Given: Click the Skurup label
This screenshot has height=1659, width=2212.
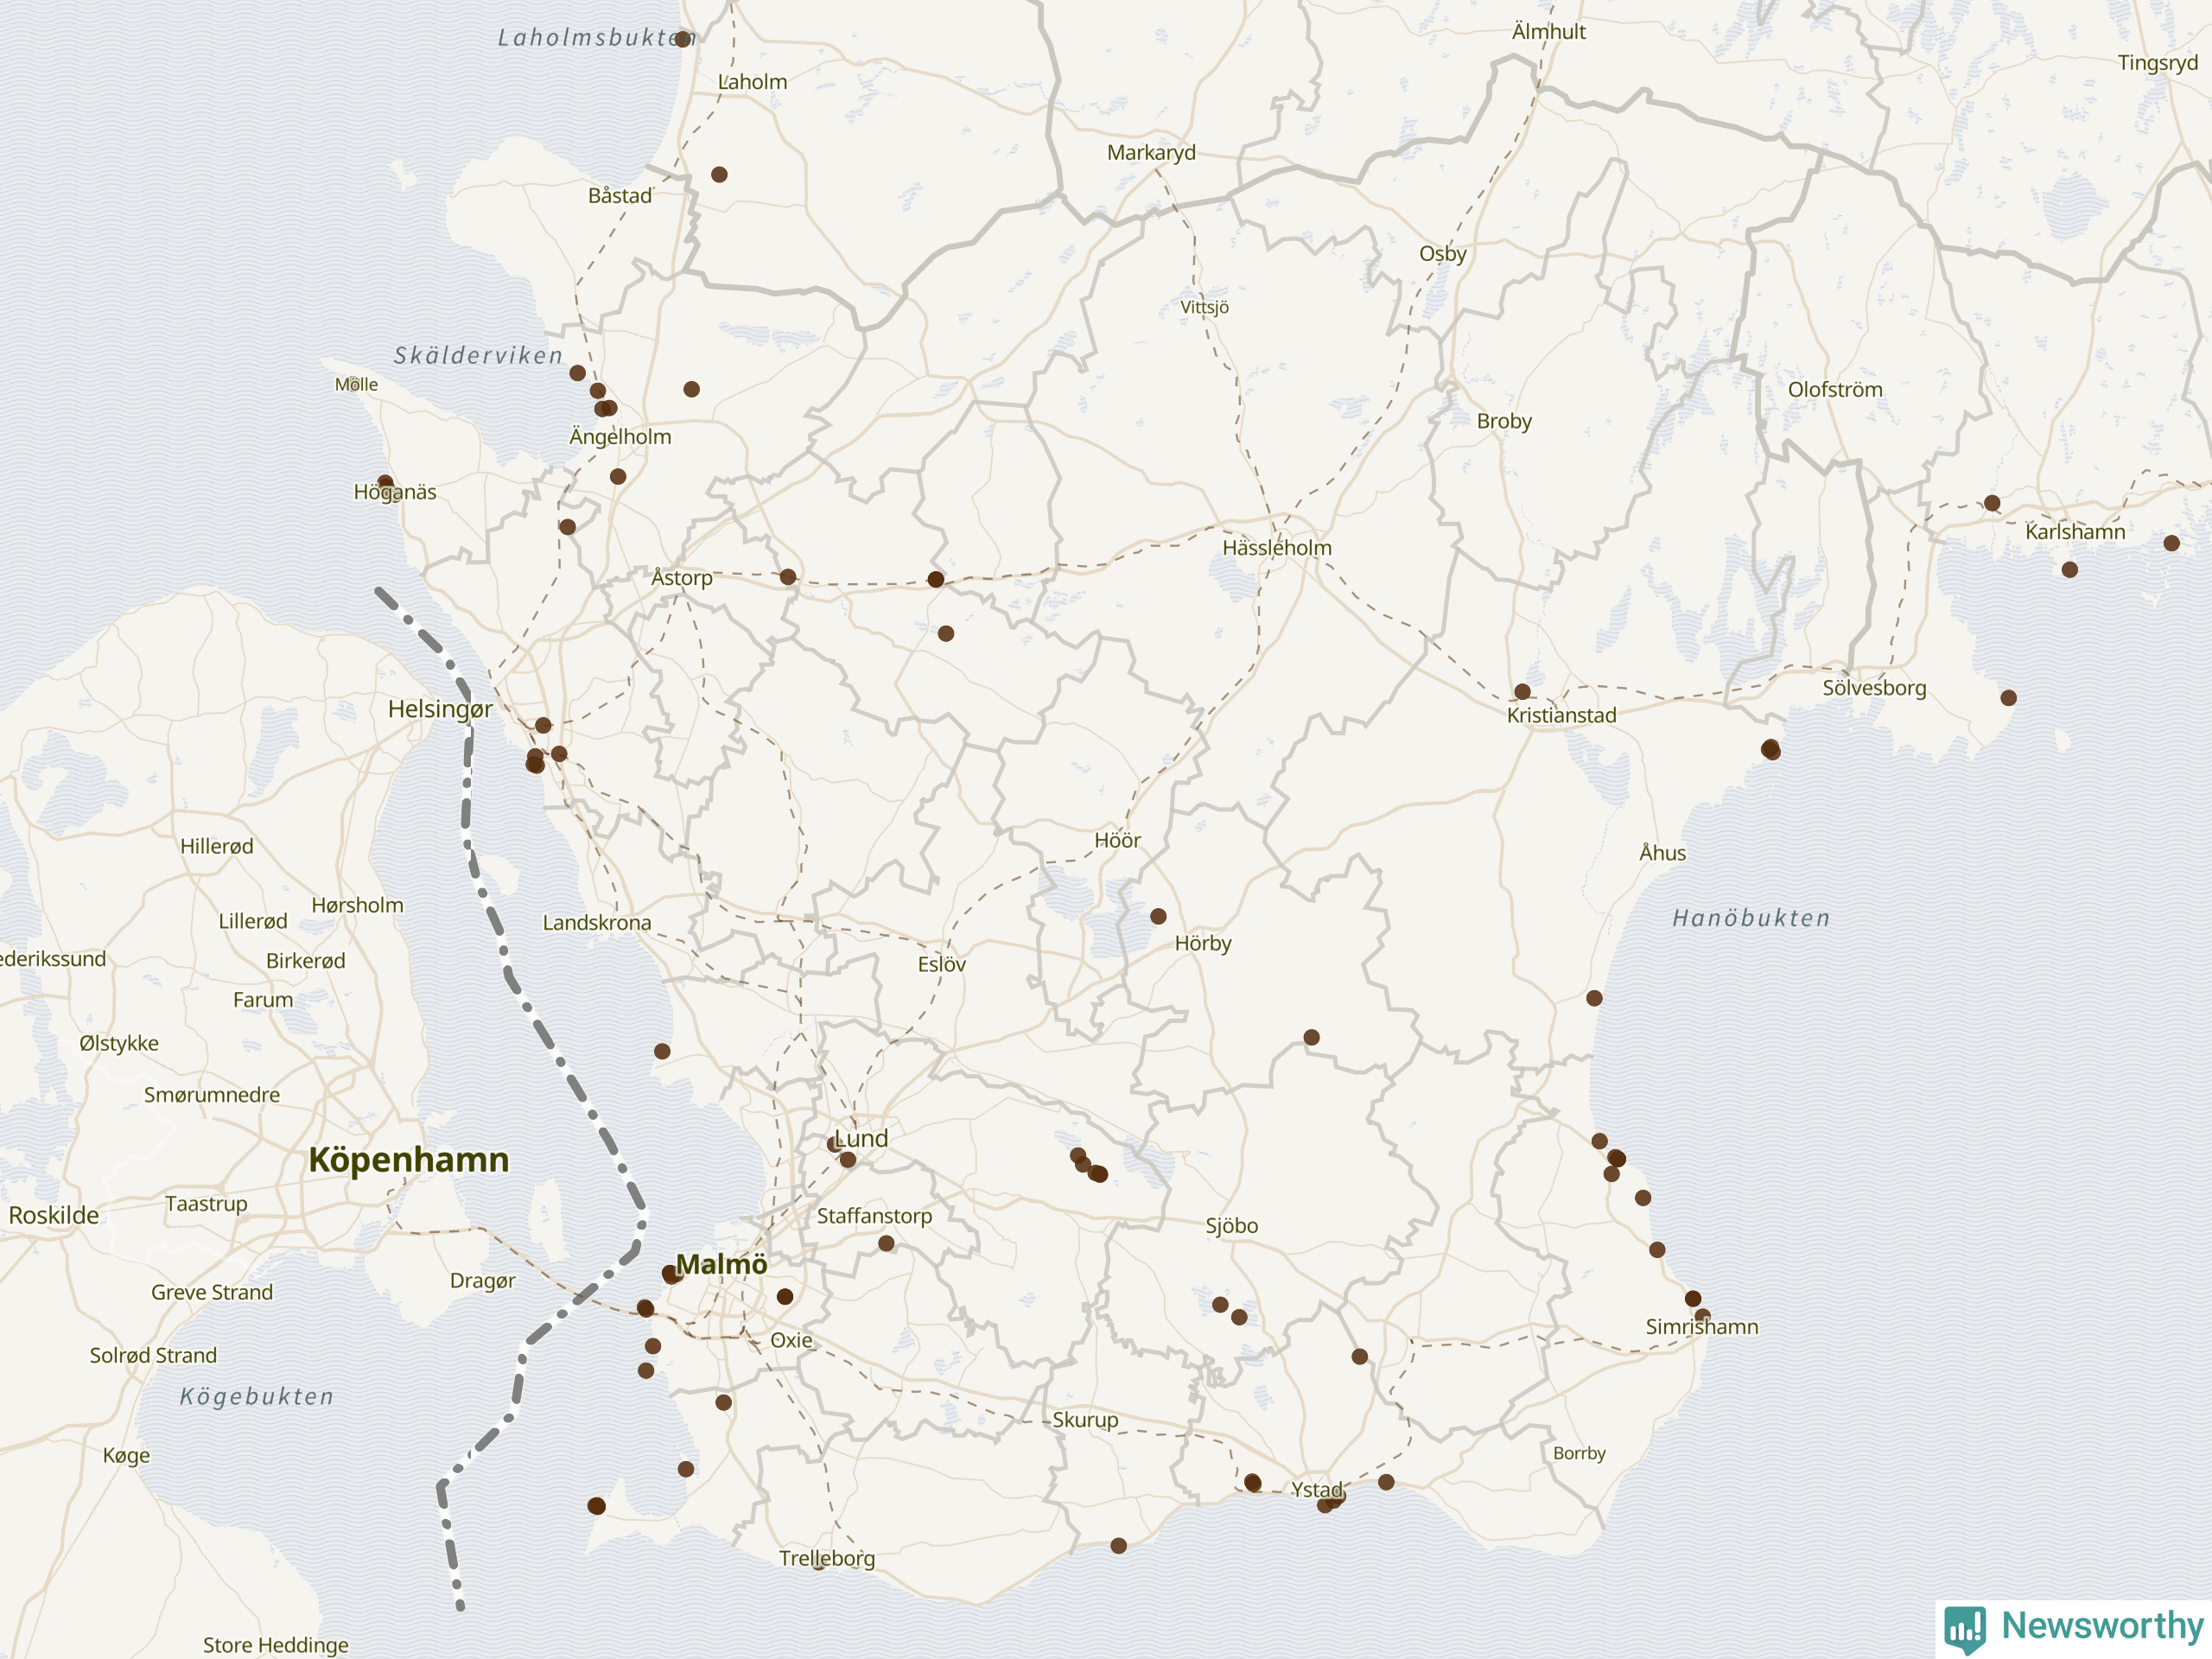Looking at the screenshot, I should (x=1085, y=1420).
